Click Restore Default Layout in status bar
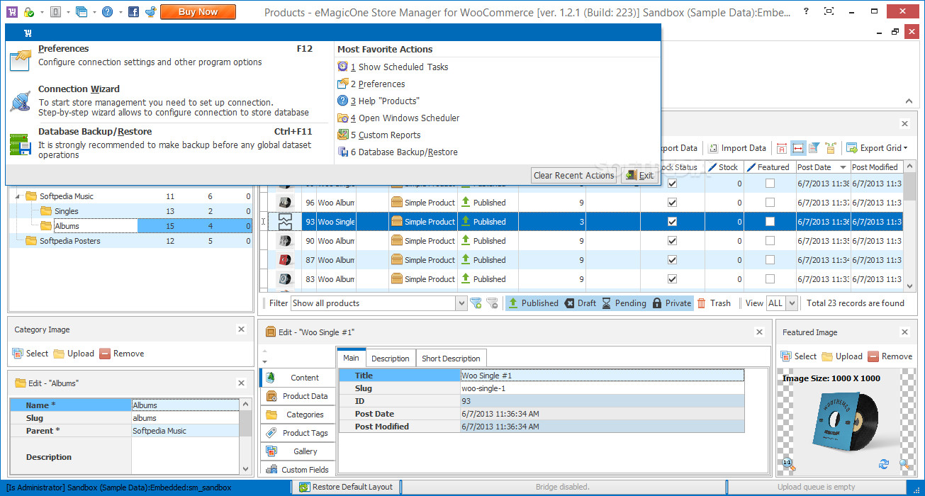 [346, 487]
